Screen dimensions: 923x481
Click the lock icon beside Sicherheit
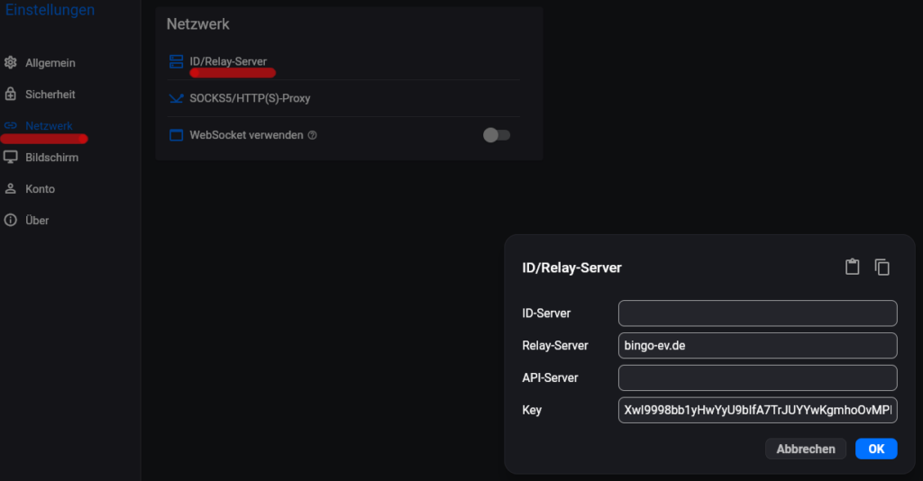11,95
